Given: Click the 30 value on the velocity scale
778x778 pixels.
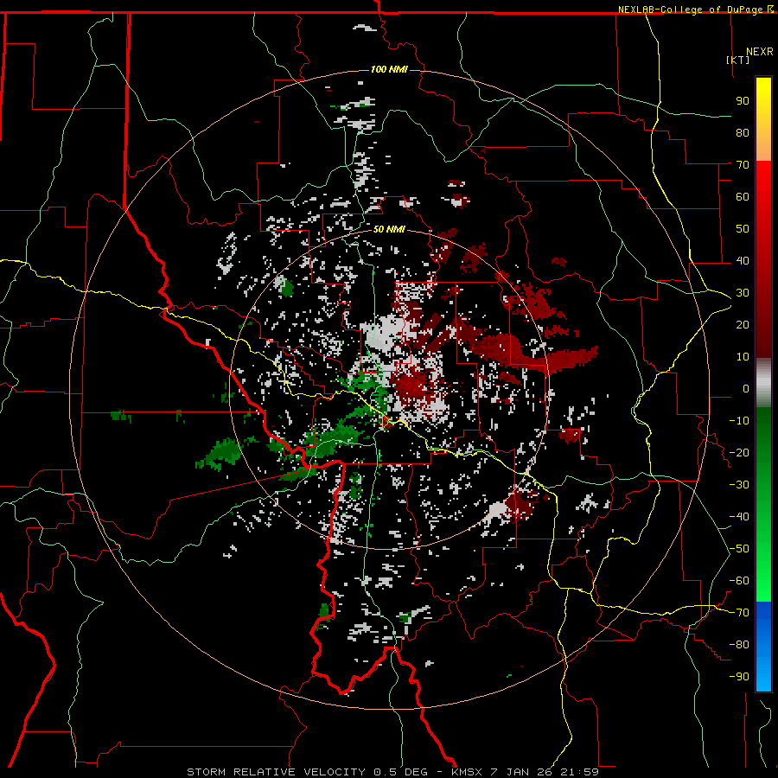Looking at the screenshot, I should (743, 293).
